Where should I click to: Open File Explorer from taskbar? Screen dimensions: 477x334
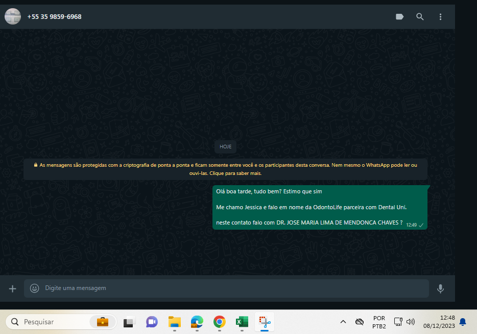(175, 322)
